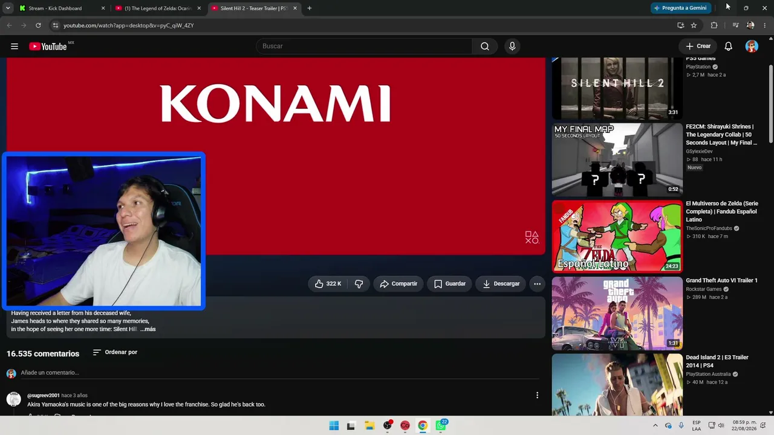The width and height of the screenshot is (774, 435).
Task: Go to the YouTube home logo
Action: pyautogui.click(x=48, y=47)
